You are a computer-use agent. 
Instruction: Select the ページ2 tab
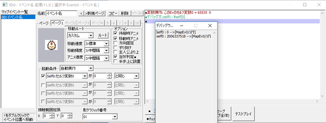(71, 23)
